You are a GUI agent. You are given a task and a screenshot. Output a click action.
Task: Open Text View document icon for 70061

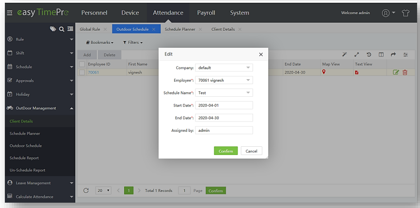(x=357, y=72)
